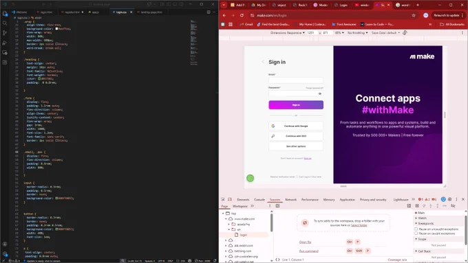
Task: Open DevTools settings gear
Action: pyautogui.click(x=450, y=199)
